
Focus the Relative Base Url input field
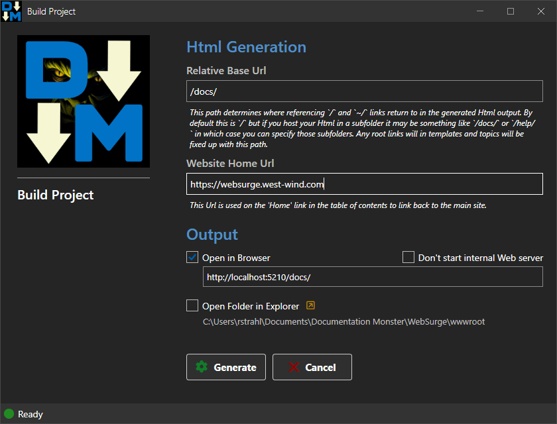pyautogui.click(x=365, y=91)
